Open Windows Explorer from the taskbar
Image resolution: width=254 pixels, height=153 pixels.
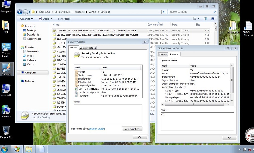29,149
